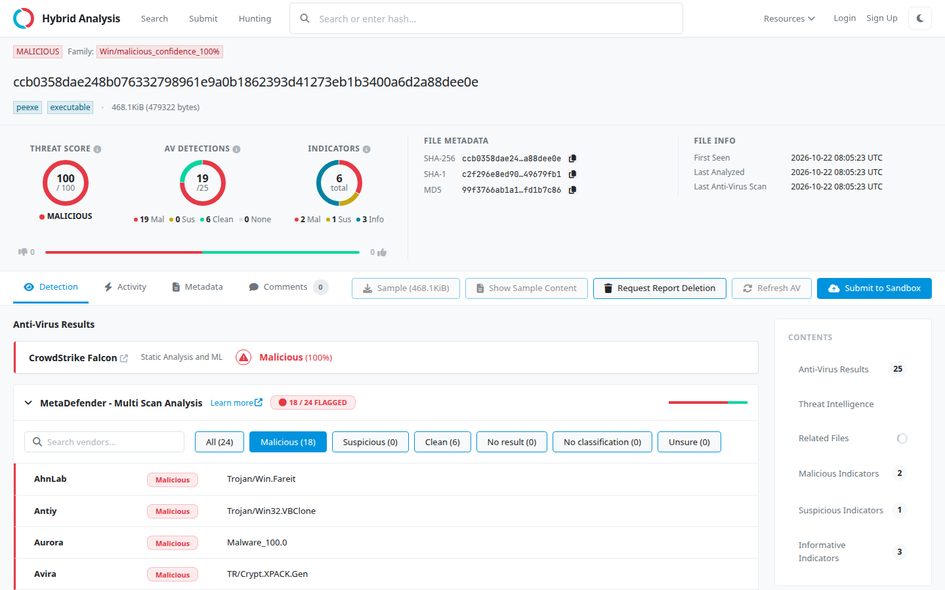Viewport: 945px width, 590px height.
Task: Click the peexe tag
Action: click(x=28, y=108)
